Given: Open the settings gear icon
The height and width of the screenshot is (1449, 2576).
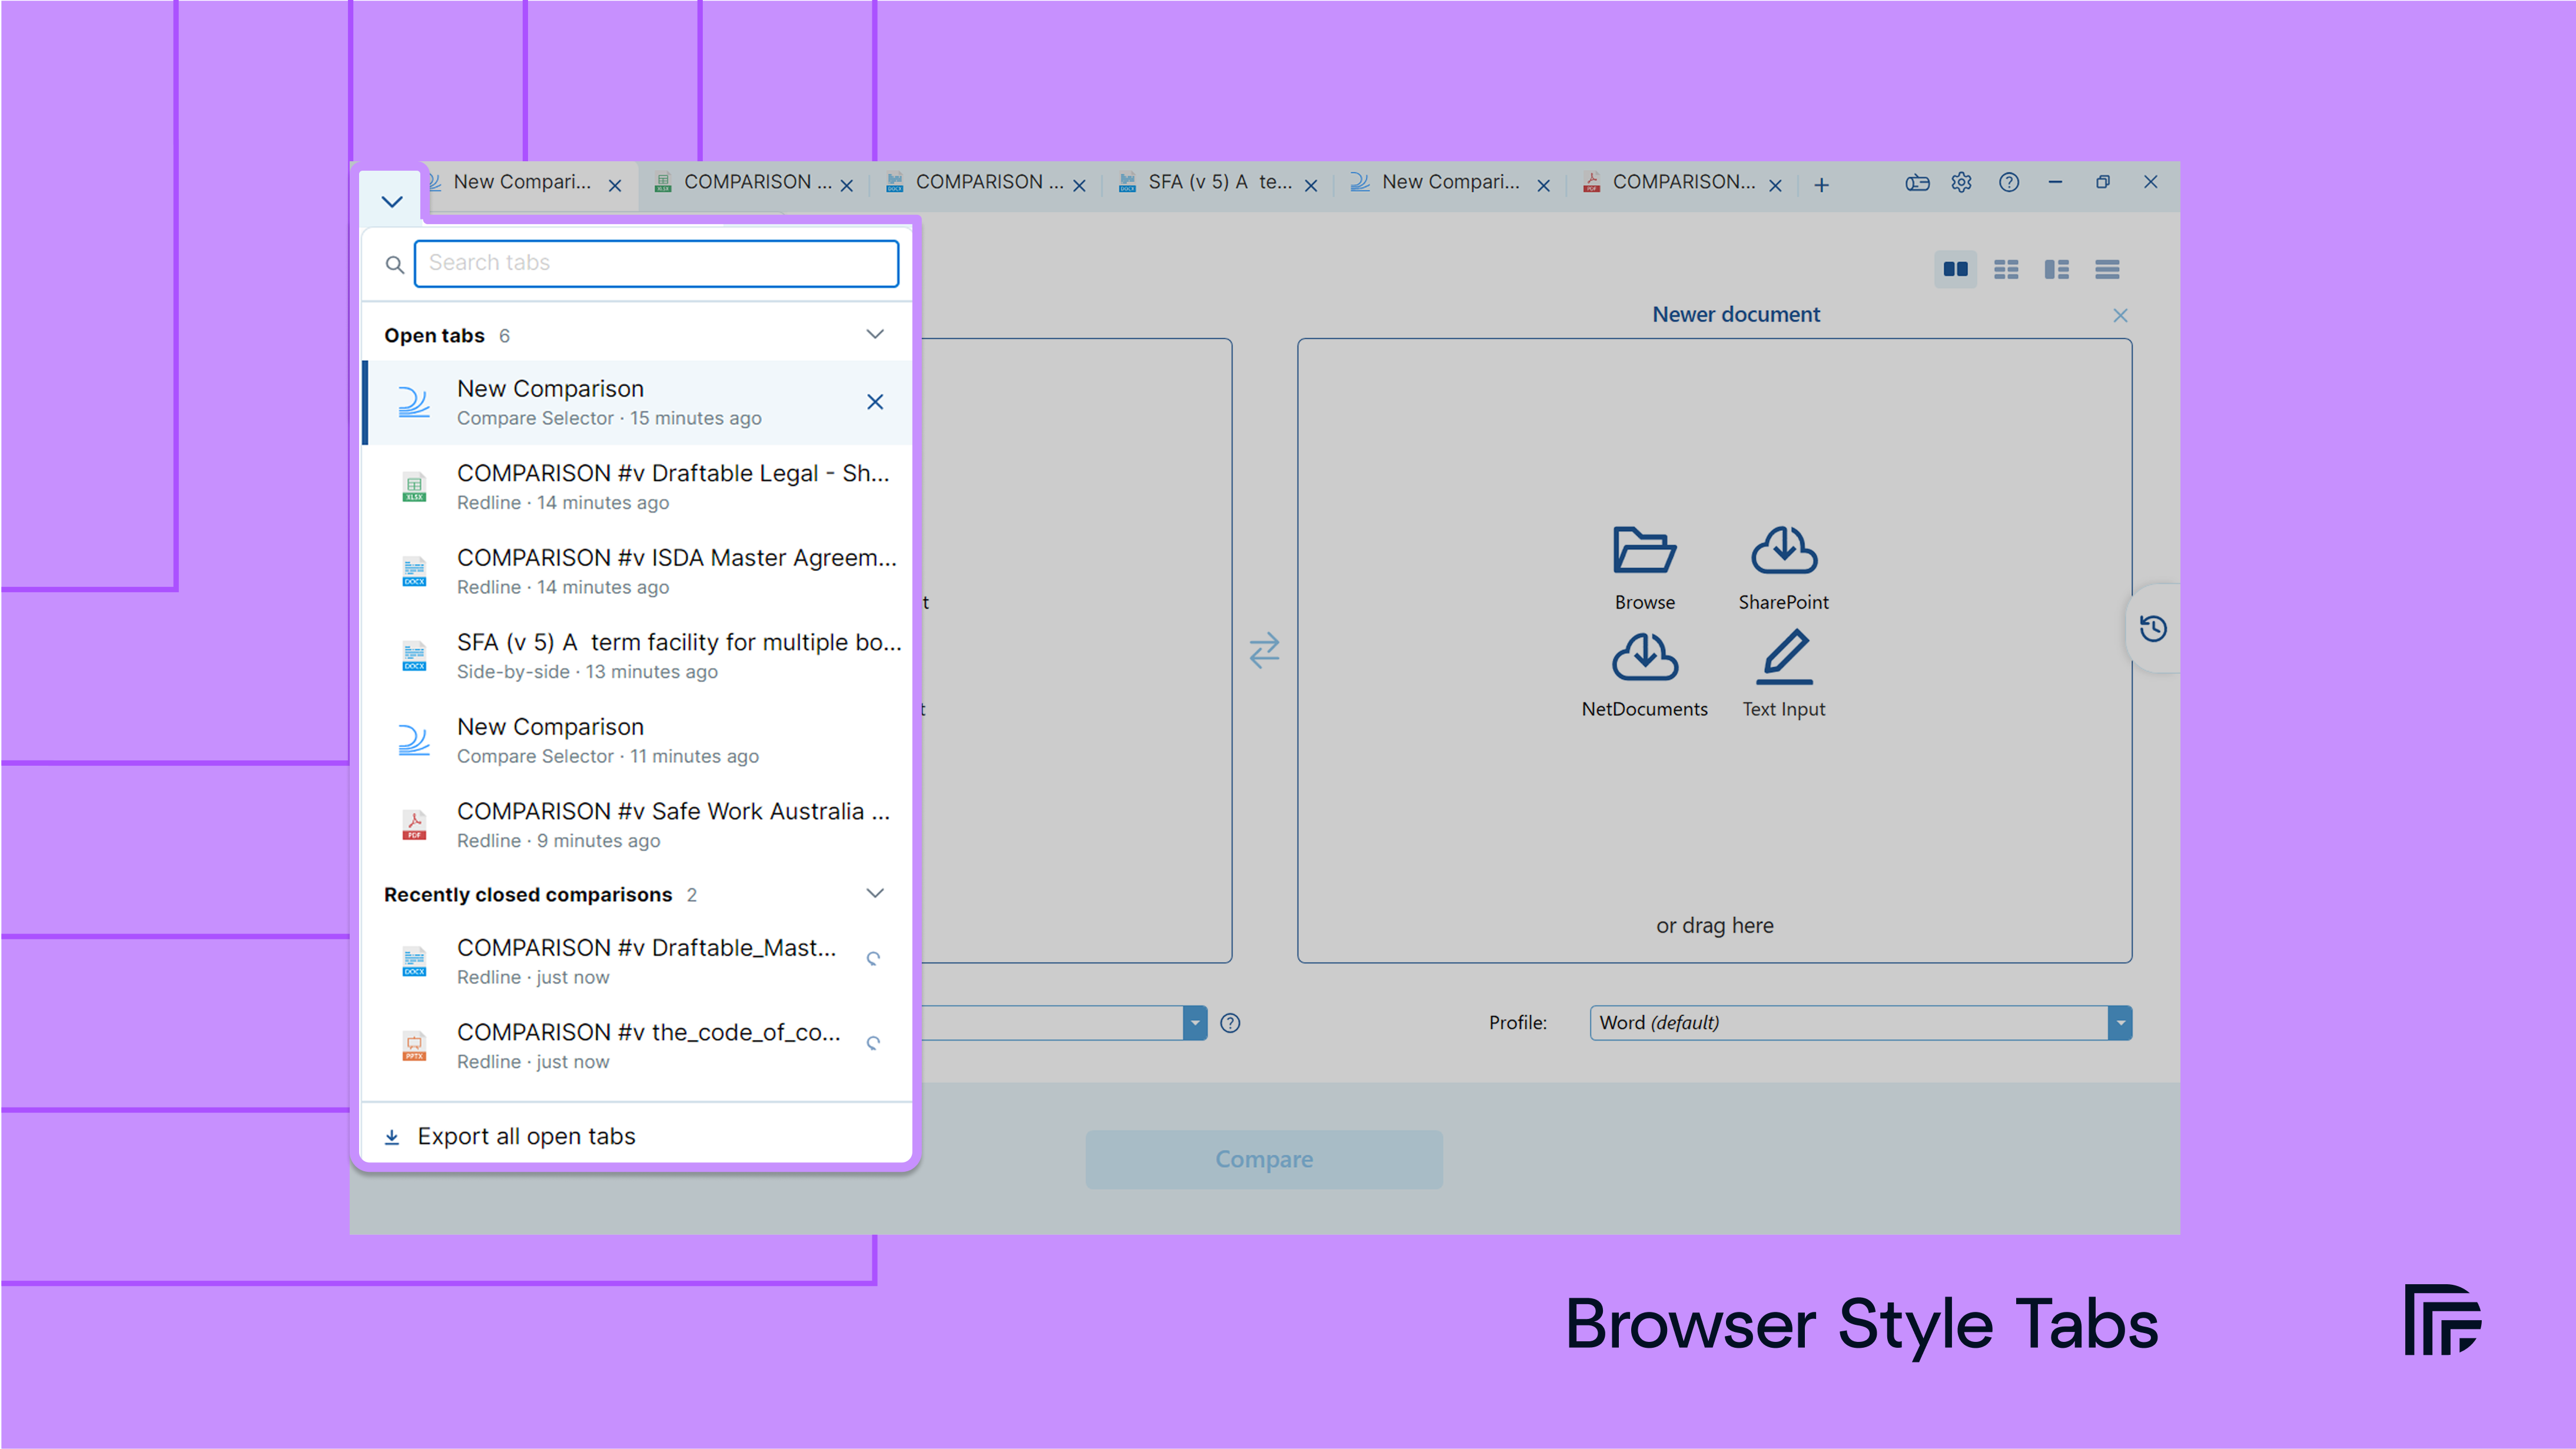Looking at the screenshot, I should tap(1961, 183).
